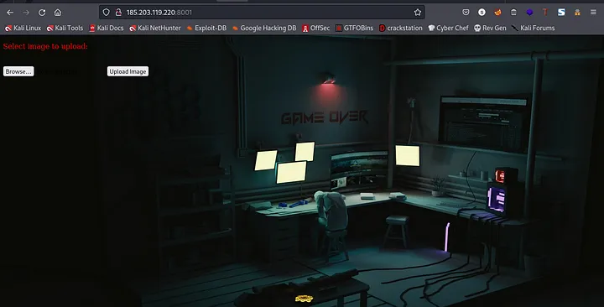Click the insecure connection padlock icon
The image size is (604, 307).
point(118,13)
